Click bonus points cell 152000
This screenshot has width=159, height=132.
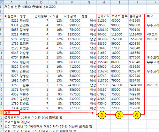coord(119,39)
